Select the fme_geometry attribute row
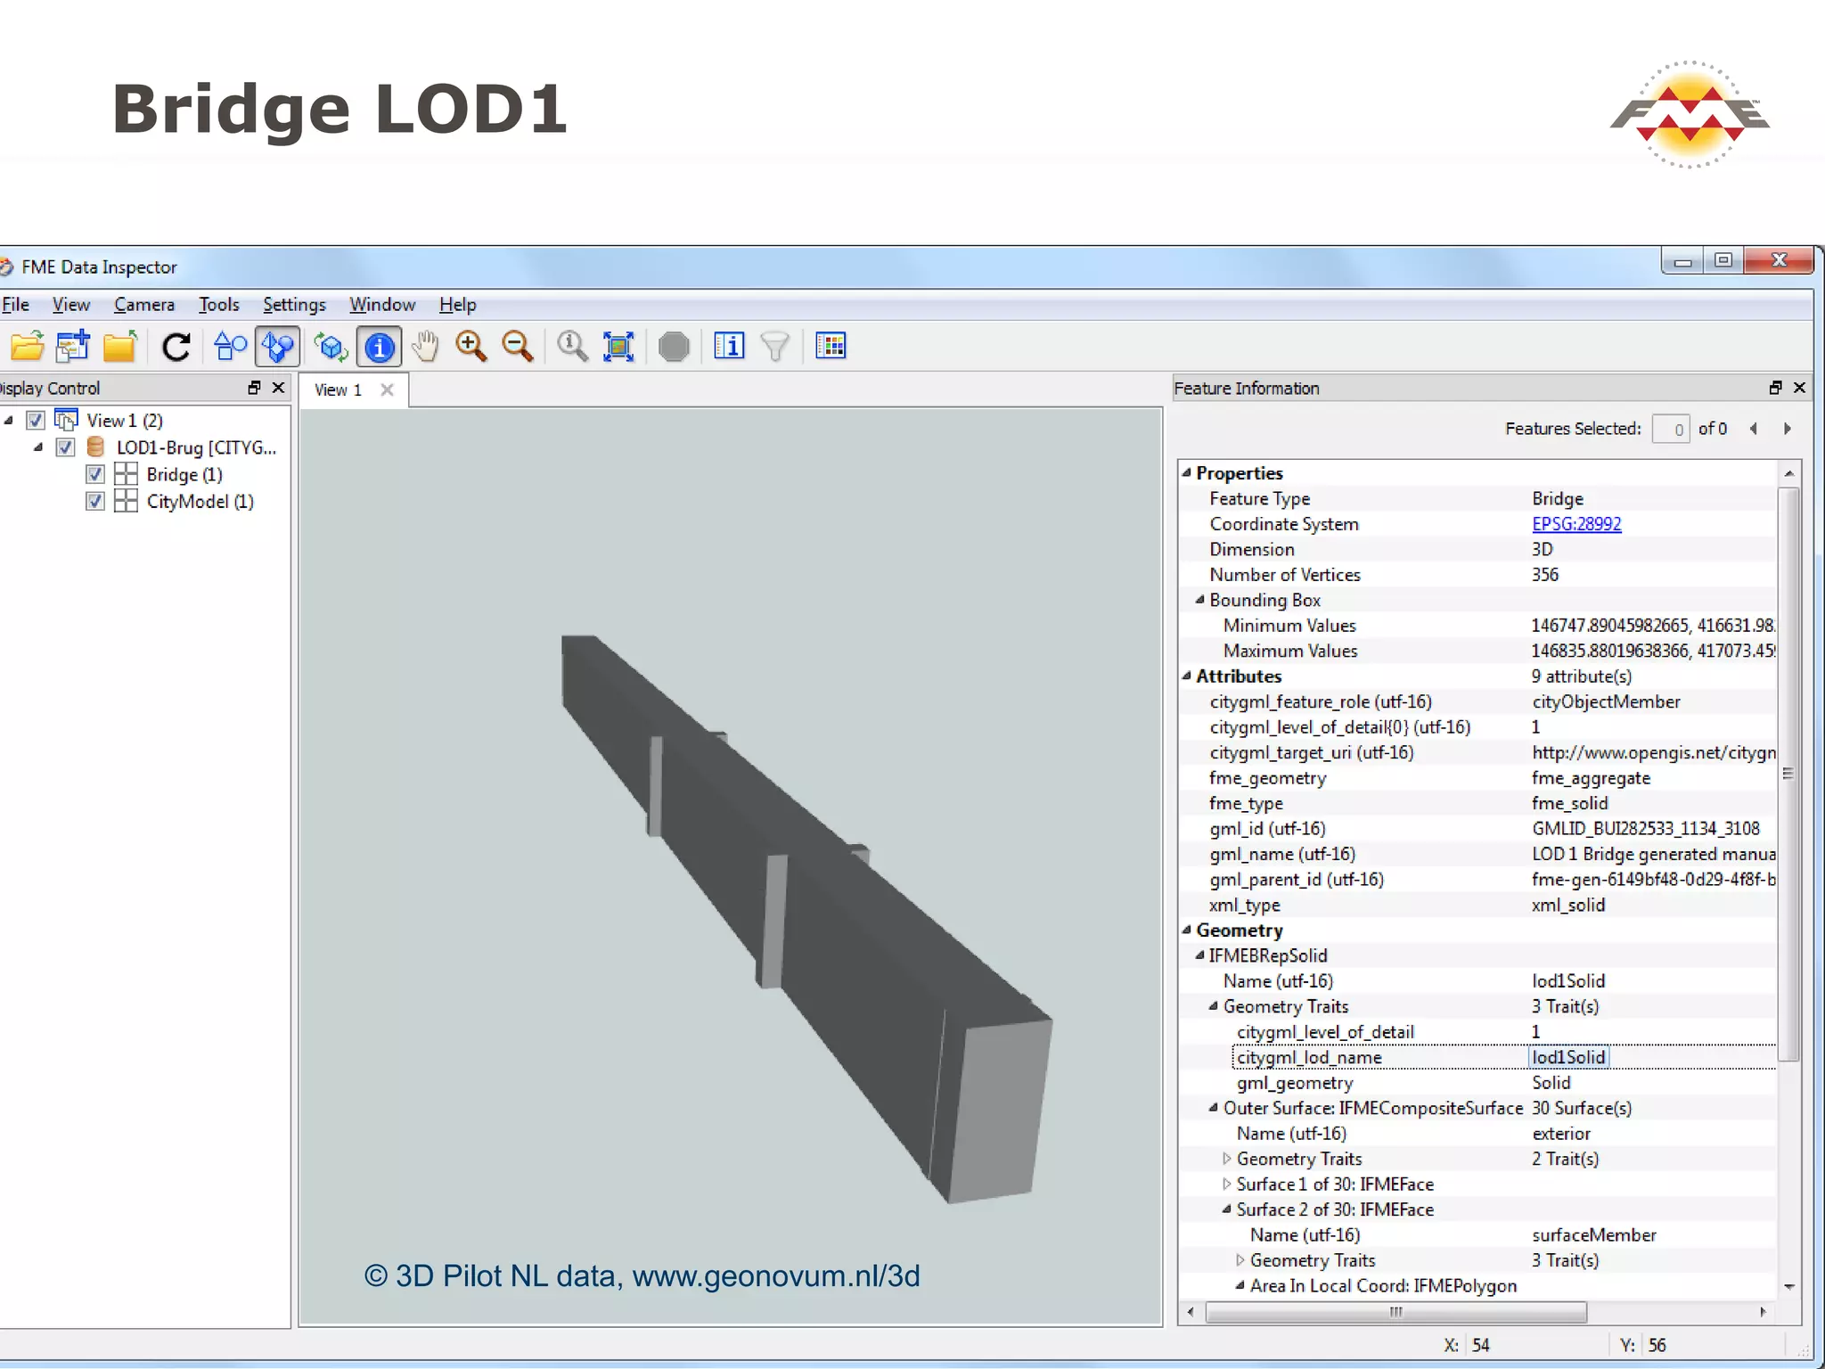Image resolution: width=1825 pixels, height=1369 pixels. (1477, 778)
